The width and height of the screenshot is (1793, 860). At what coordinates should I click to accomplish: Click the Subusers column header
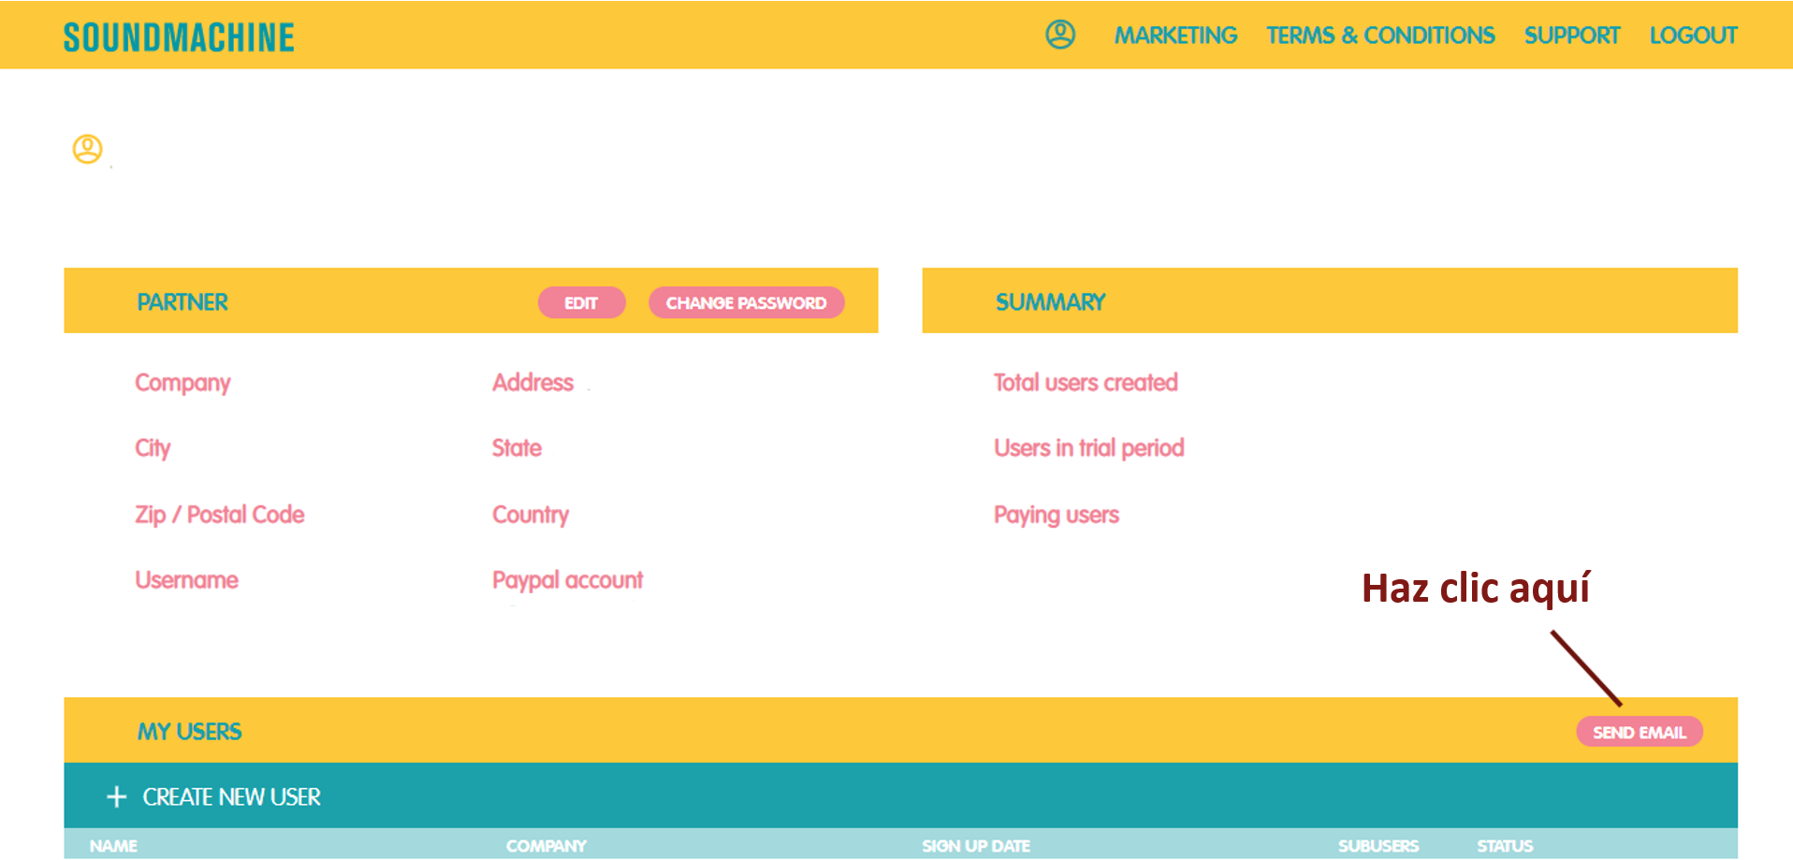[1378, 846]
